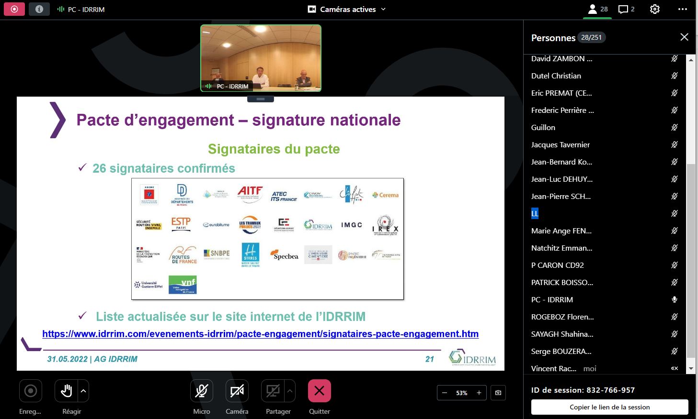Click the ID de session 832-766-957 text
The height and width of the screenshot is (419, 698).
click(583, 390)
